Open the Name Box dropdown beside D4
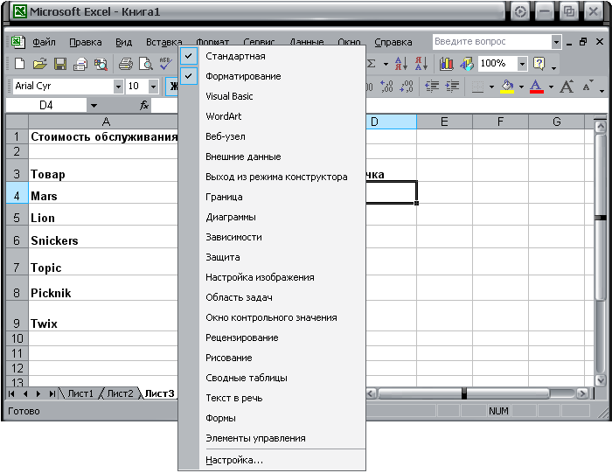 (x=94, y=106)
